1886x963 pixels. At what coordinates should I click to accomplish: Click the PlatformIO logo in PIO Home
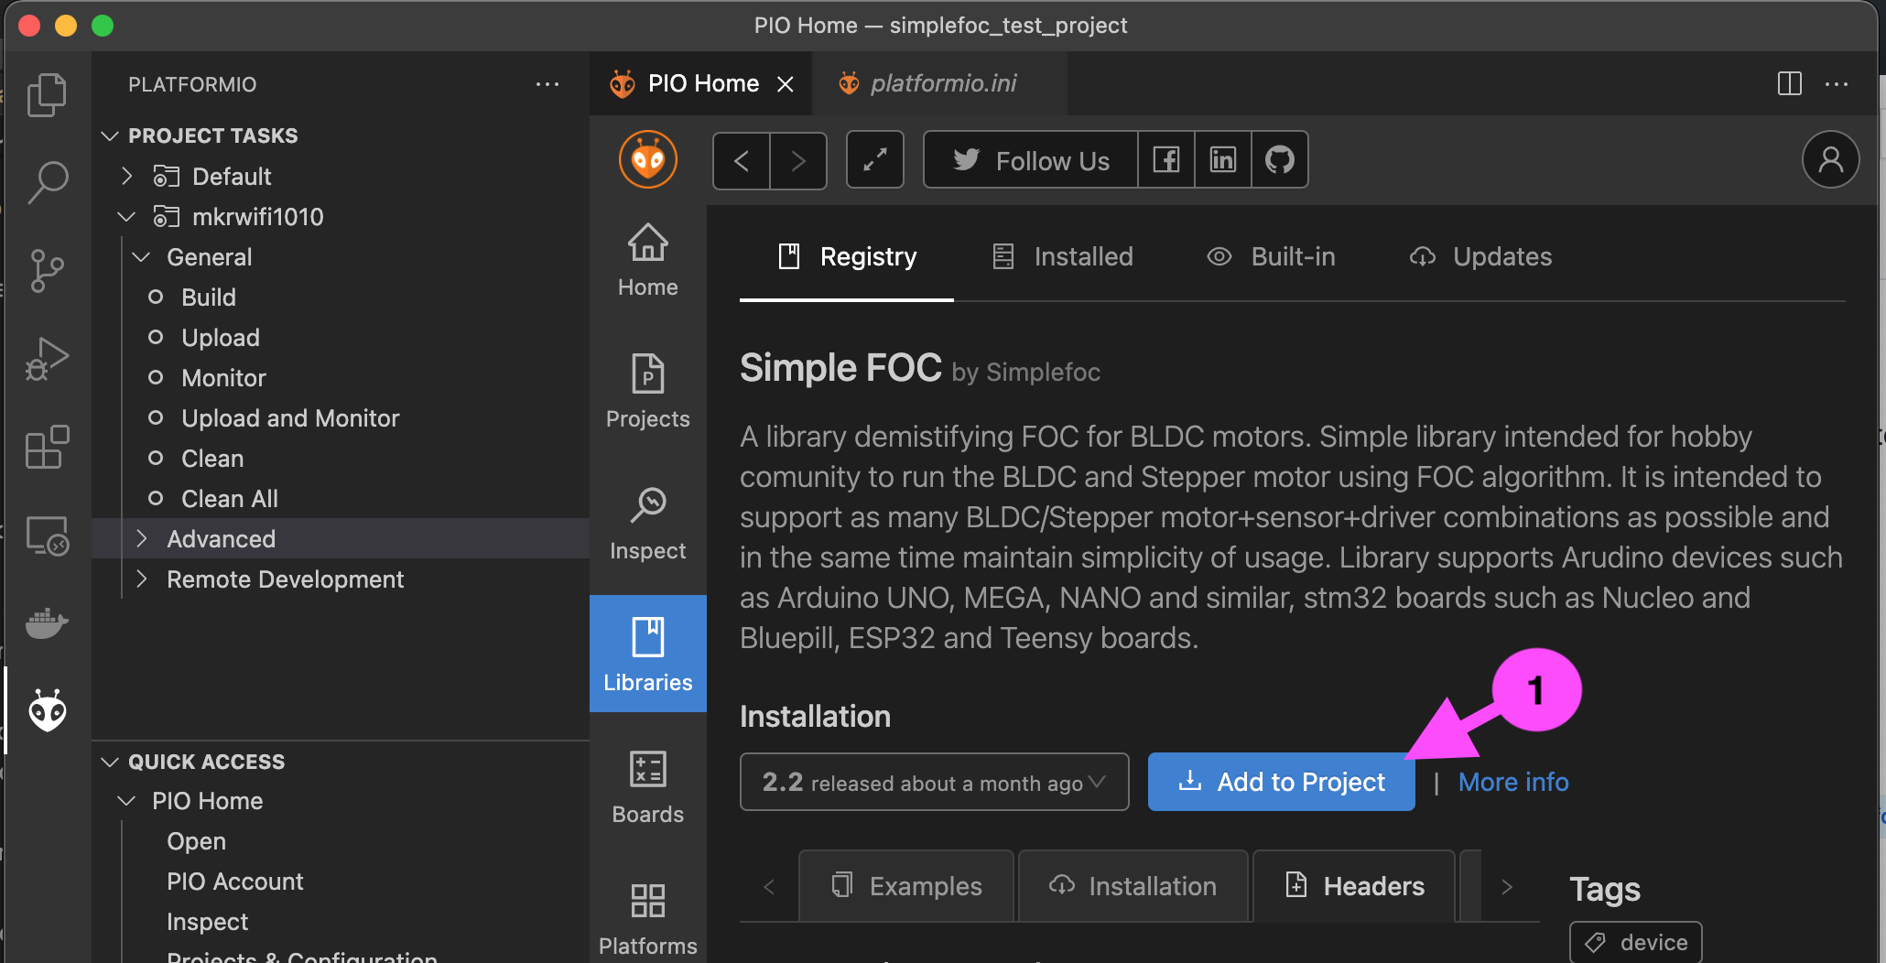pyautogui.click(x=647, y=160)
